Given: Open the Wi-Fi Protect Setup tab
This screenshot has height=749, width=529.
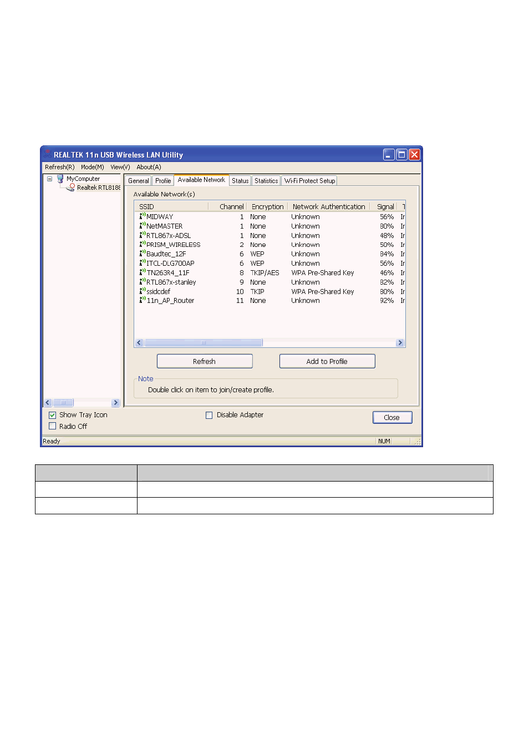Looking at the screenshot, I should 309,181.
